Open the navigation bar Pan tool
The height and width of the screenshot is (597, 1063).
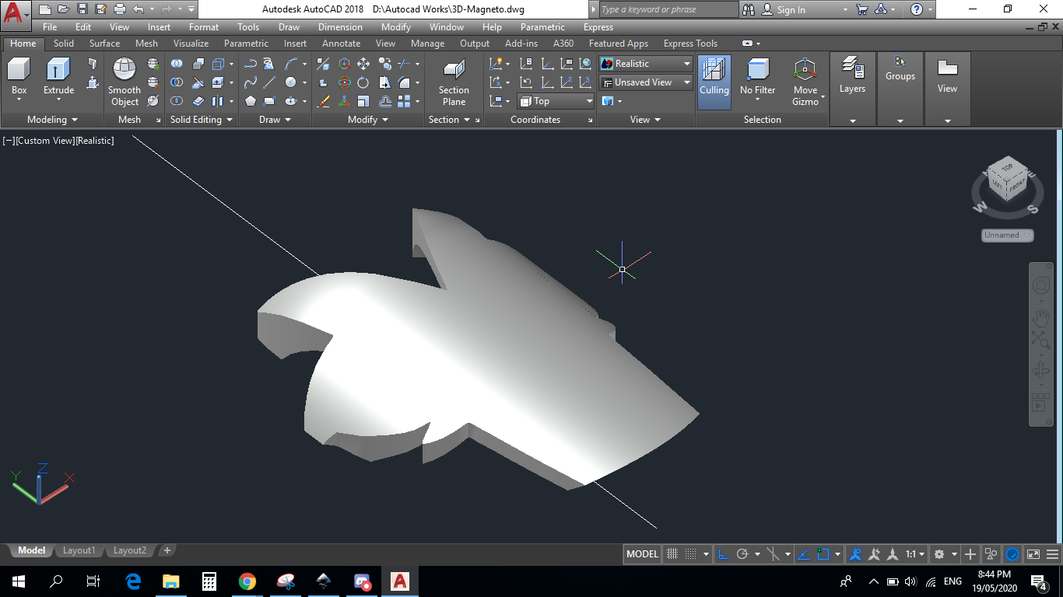point(1041,317)
